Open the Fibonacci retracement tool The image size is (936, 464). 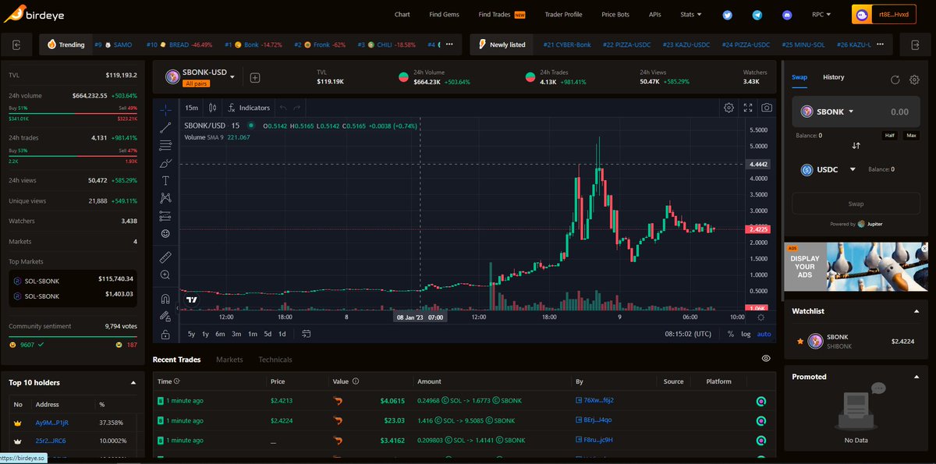coord(165,145)
